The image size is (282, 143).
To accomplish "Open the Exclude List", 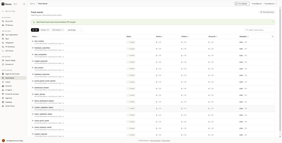I will click(x=14, y=64).
